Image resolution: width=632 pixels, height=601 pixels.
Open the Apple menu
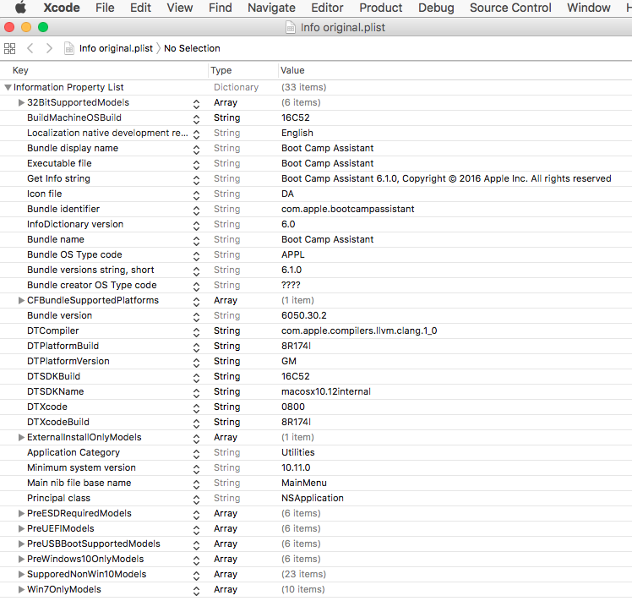[x=20, y=8]
